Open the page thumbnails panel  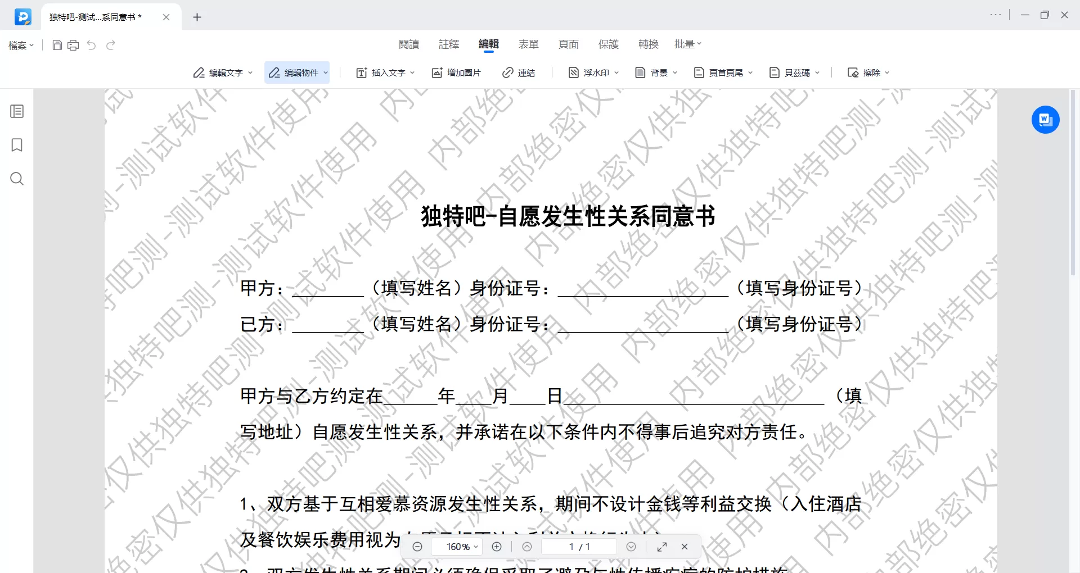(17, 111)
